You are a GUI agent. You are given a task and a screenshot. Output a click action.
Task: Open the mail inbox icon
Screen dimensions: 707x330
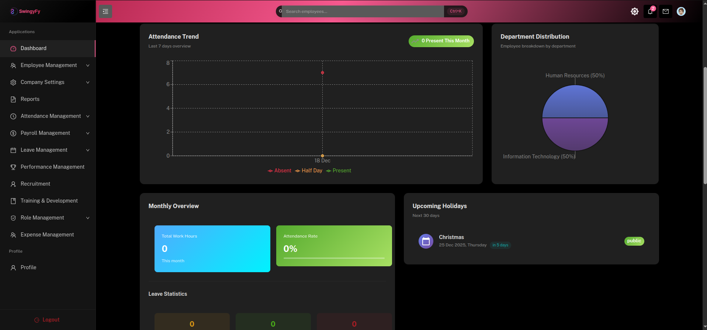[x=665, y=11]
